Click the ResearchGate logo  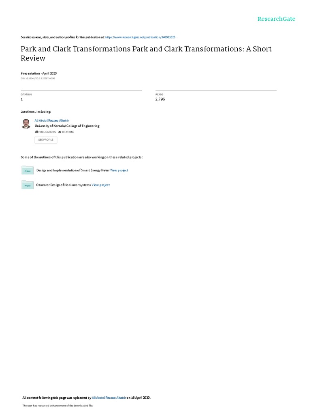tap(276, 19)
